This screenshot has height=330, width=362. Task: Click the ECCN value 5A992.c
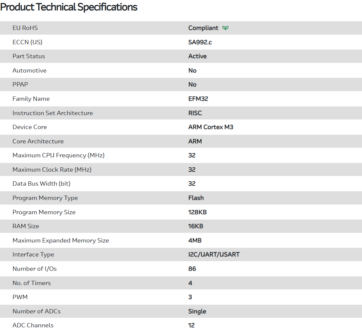click(x=200, y=42)
